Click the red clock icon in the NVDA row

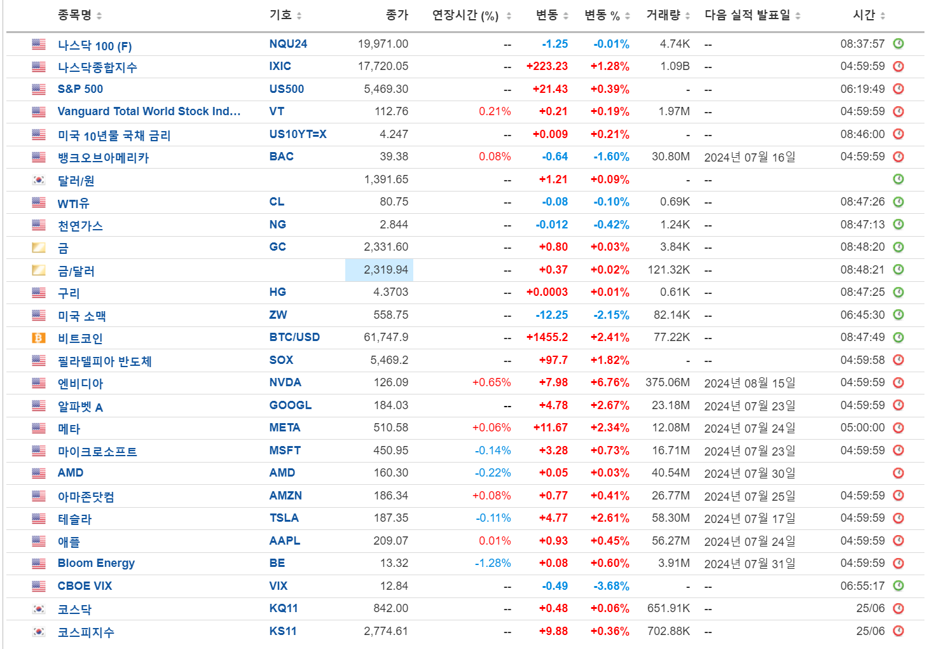point(898,382)
